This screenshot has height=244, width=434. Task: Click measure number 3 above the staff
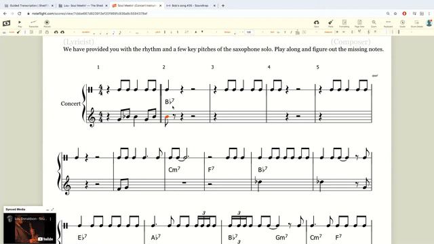tap(212, 67)
